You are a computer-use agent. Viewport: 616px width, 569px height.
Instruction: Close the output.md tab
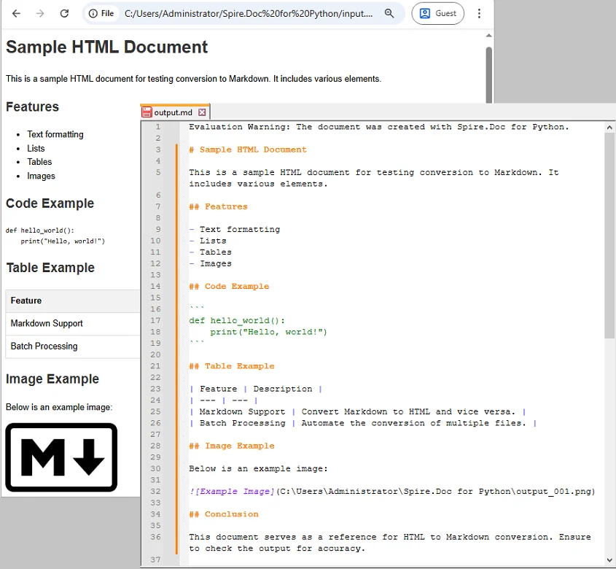point(203,112)
